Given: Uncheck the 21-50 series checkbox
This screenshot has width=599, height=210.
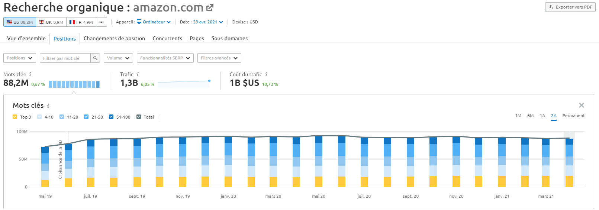Looking at the screenshot, I should tap(86, 117).
